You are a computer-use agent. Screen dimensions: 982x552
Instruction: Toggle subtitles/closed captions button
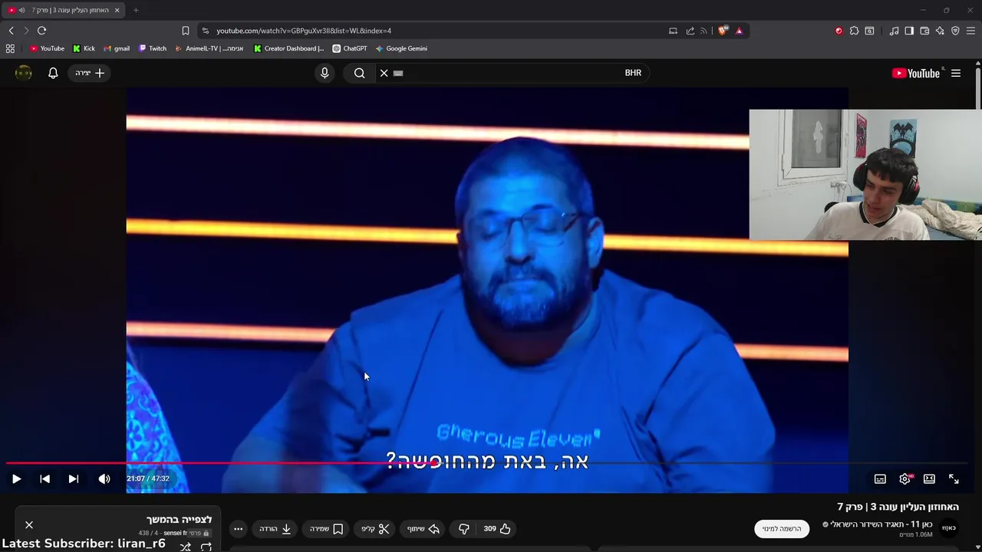click(880, 478)
